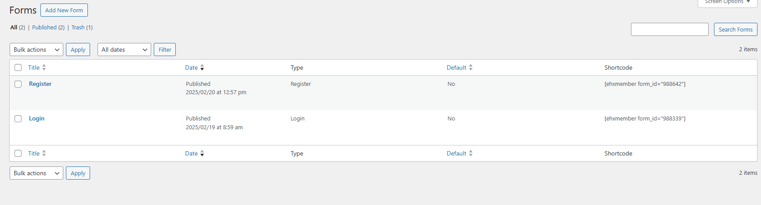Click the Add New Form button
This screenshot has height=205, width=761.
[x=64, y=10]
